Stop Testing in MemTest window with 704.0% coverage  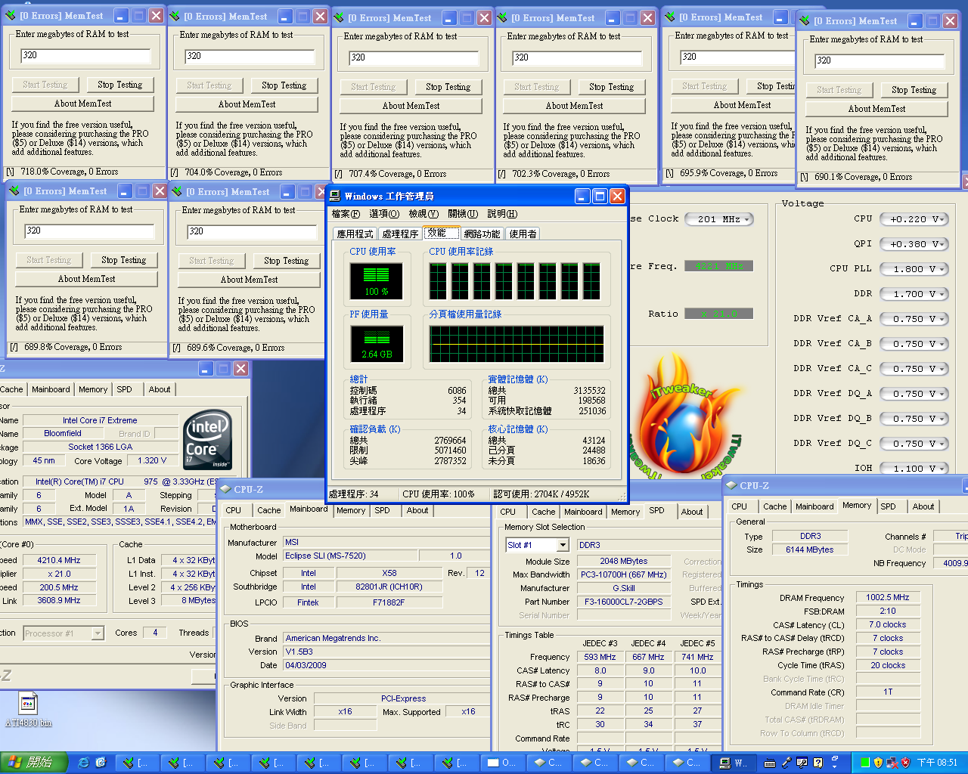284,85
